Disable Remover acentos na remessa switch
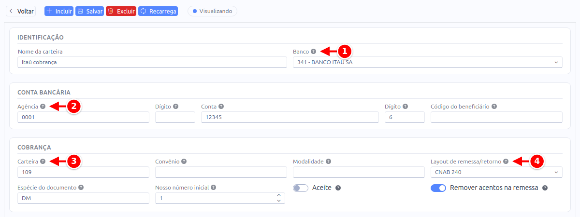Image resolution: width=580 pixels, height=217 pixels. [x=438, y=188]
